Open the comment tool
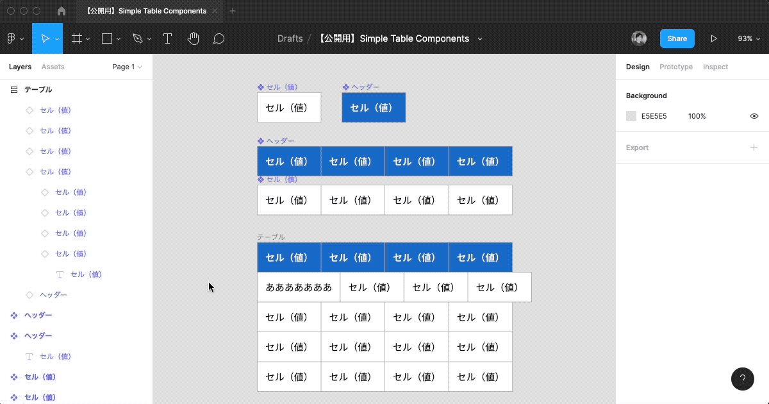Screen dimensions: 769x404 tap(219, 38)
